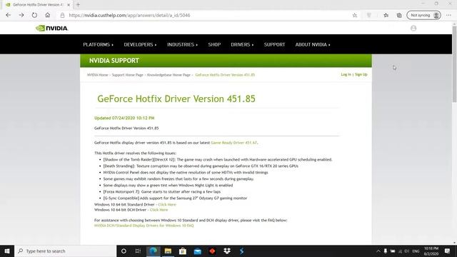Open the Favorites list
The image size is (457, 257).
(386, 15)
